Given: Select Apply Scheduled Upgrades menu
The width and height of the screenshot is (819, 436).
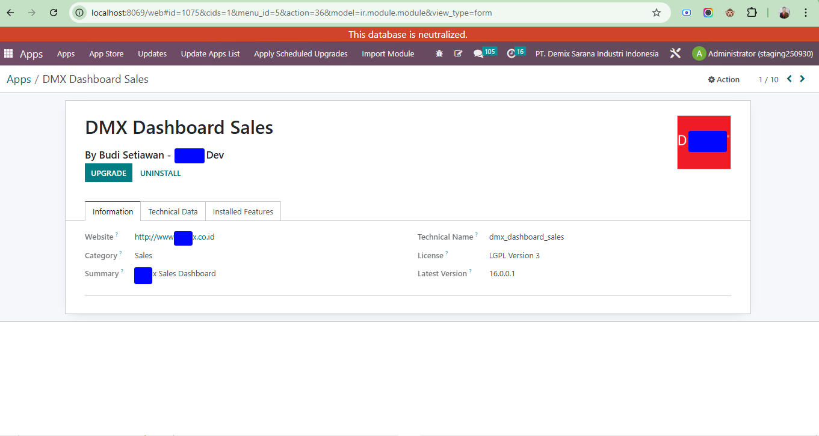Looking at the screenshot, I should tap(301, 53).
